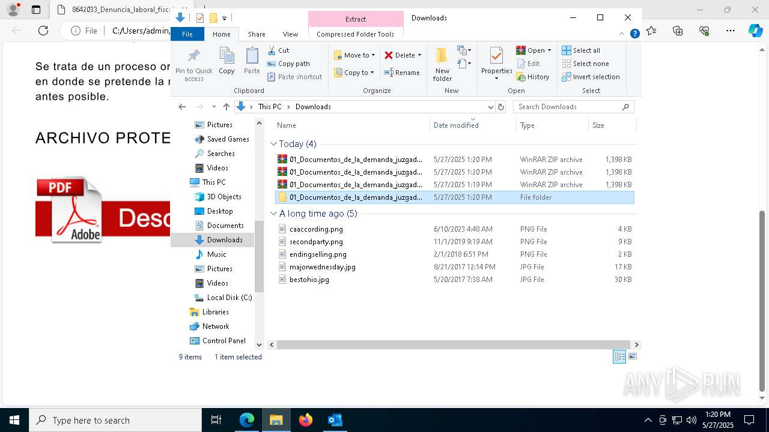Click the History button
The width and height of the screenshot is (769, 432).
(x=533, y=77)
